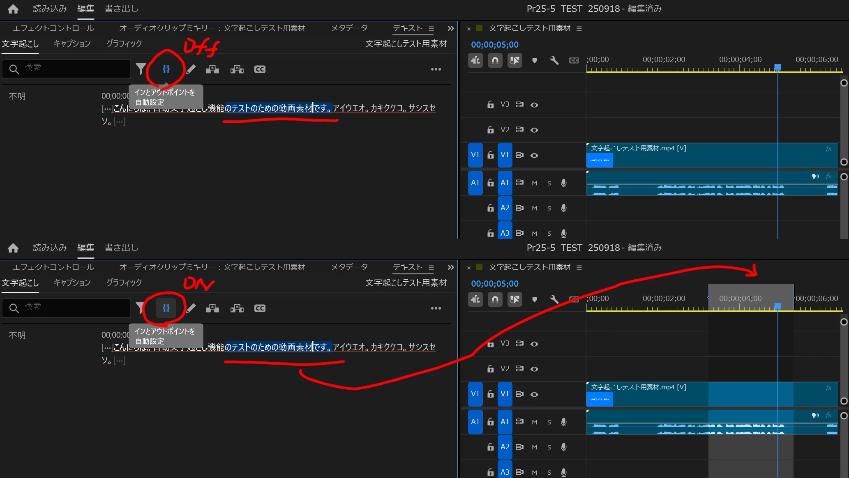
Task: Click the CC create captions icon in the upper transcript toolbar
Action: (260, 69)
